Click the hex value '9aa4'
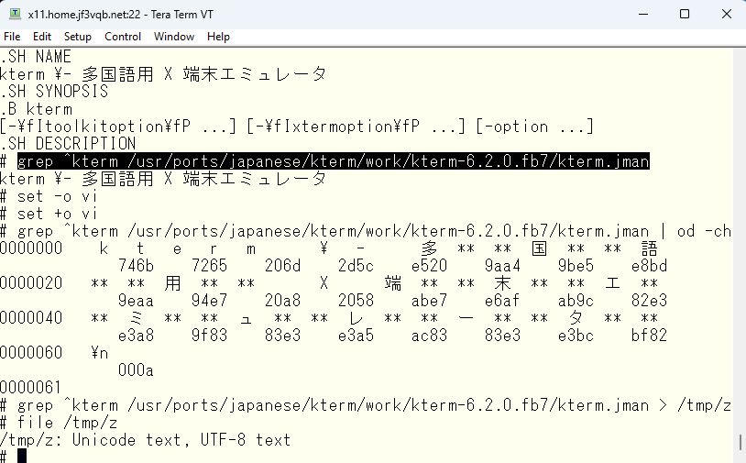746x463 pixels. click(x=502, y=266)
